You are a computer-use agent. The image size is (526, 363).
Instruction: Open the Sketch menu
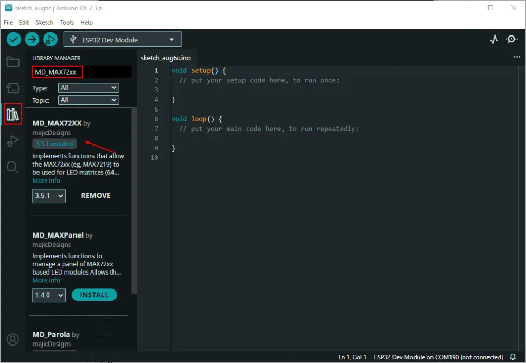(44, 22)
